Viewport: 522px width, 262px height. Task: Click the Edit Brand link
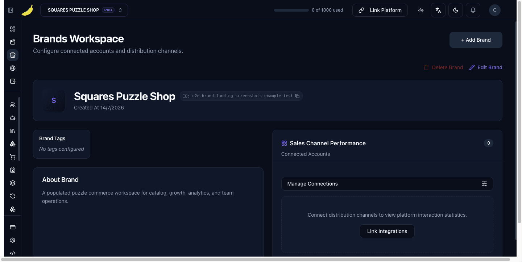coord(486,67)
